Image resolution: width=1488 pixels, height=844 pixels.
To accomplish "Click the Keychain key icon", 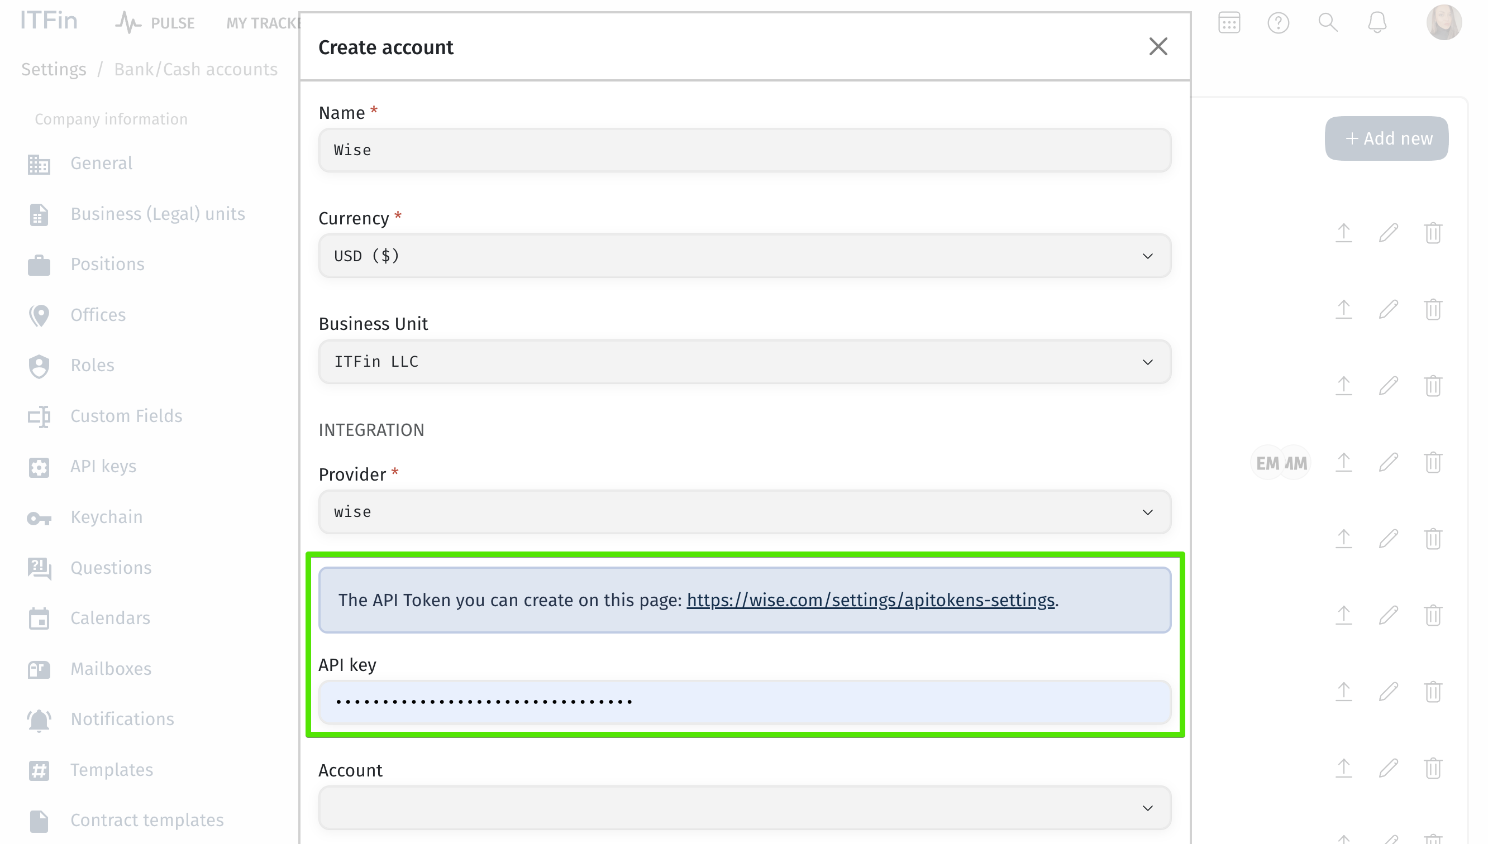I will [39, 518].
